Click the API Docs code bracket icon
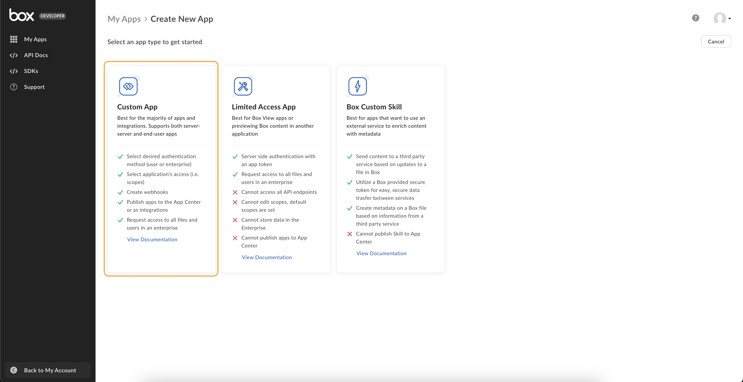Image resolution: width=743 pixels, height=382 pixels. coord(14,55)
